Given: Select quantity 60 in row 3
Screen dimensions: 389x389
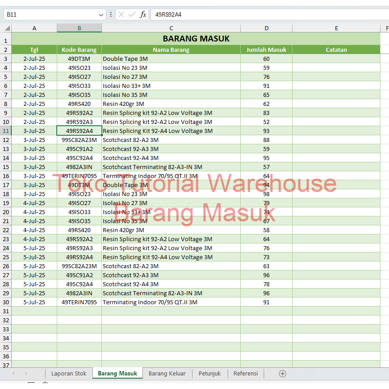Looking at the screenshot, I should [266, 59].
